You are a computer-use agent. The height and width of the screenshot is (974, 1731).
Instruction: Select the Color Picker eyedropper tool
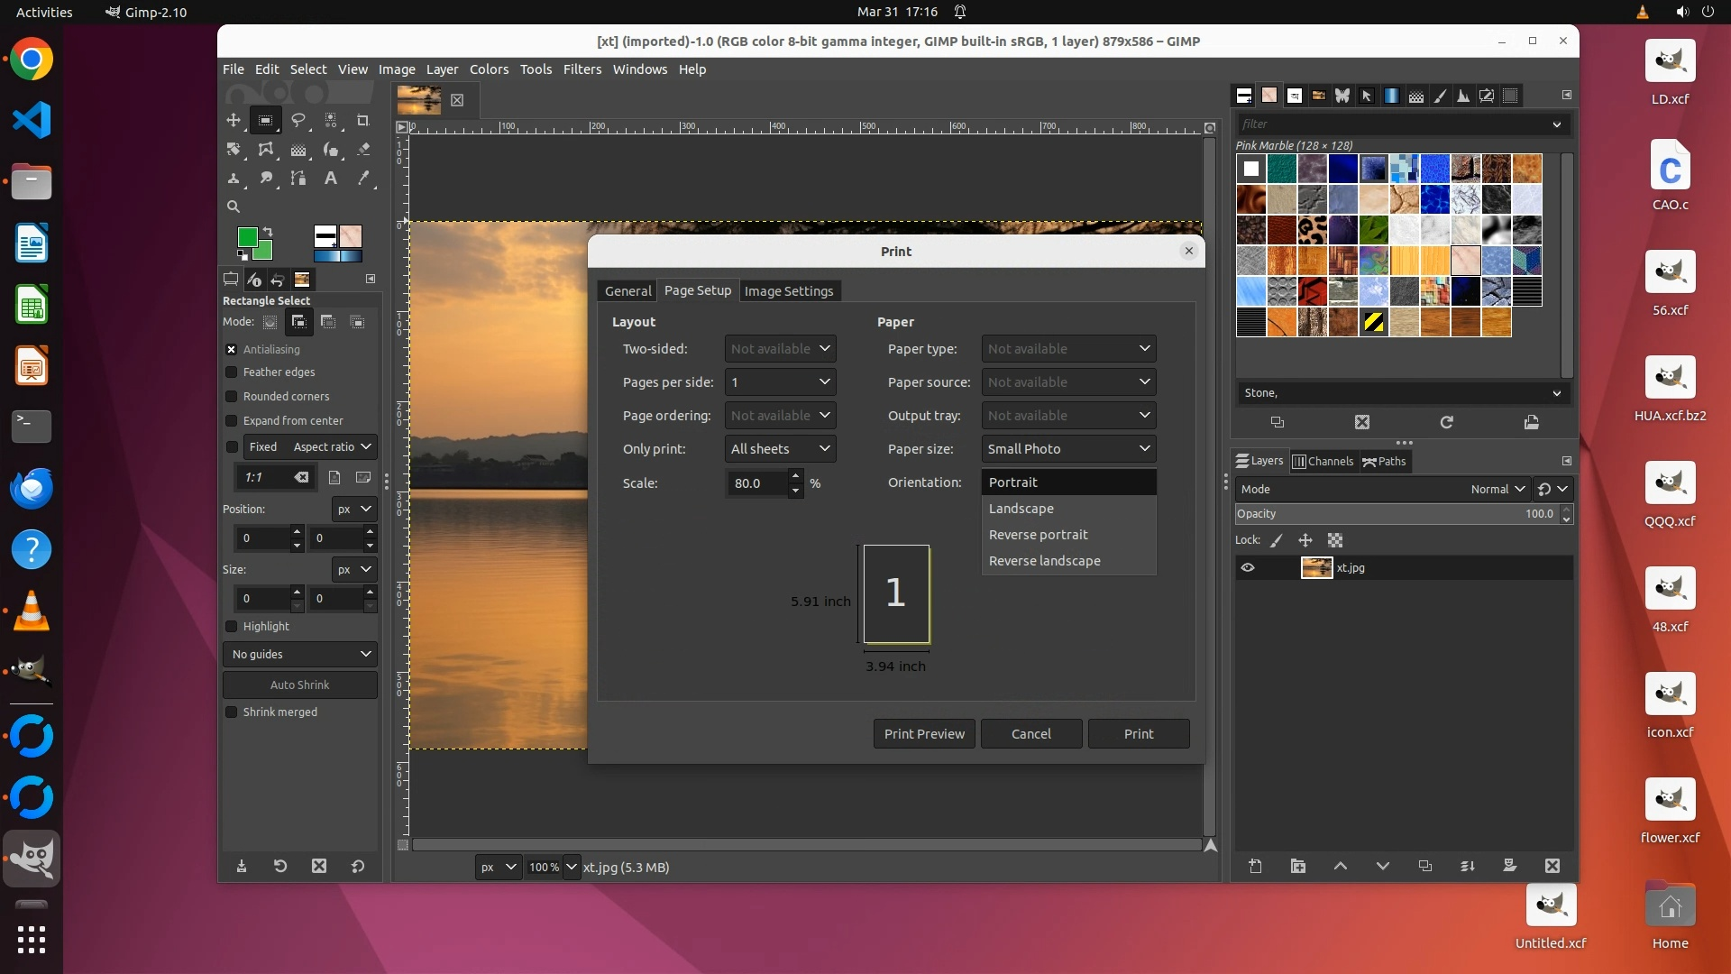tap(363, 179)
